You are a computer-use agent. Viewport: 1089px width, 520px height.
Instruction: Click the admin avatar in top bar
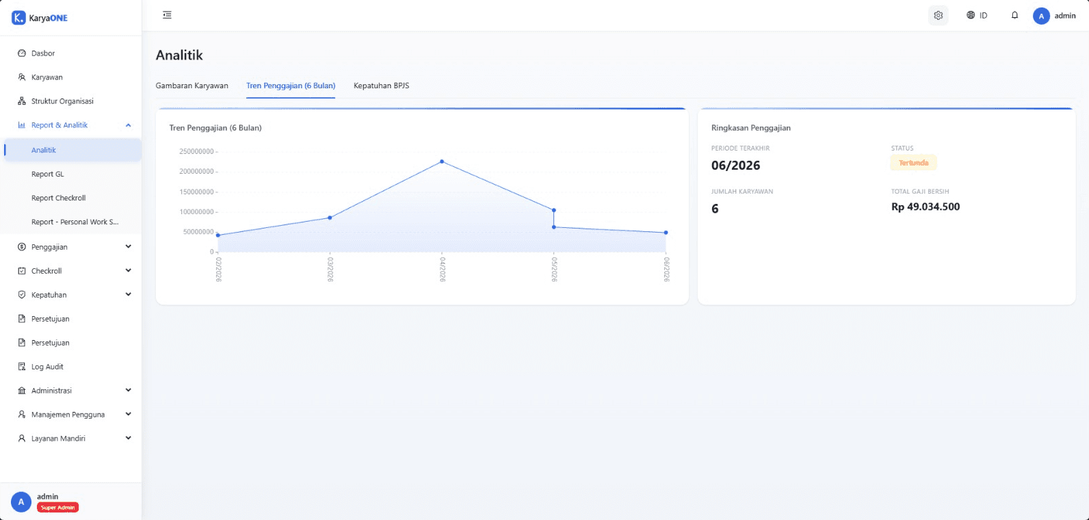click(1041, 16)
